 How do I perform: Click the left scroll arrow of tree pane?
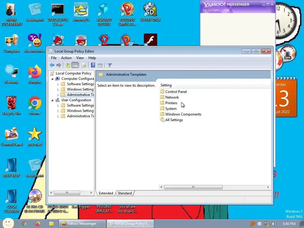tap(51, 193)
